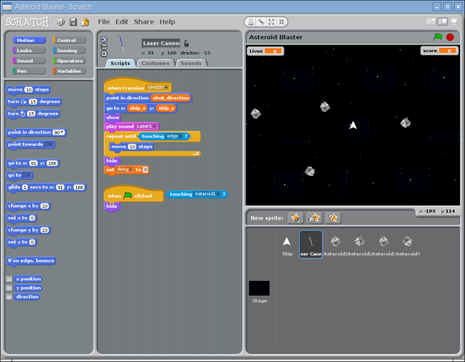Open the File menu
This screenshot has height=362, width=465.
104,22
